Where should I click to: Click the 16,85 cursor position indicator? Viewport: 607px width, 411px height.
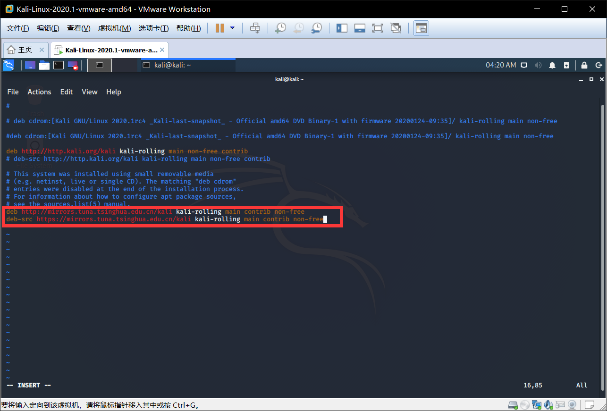[x=533, y=386]
